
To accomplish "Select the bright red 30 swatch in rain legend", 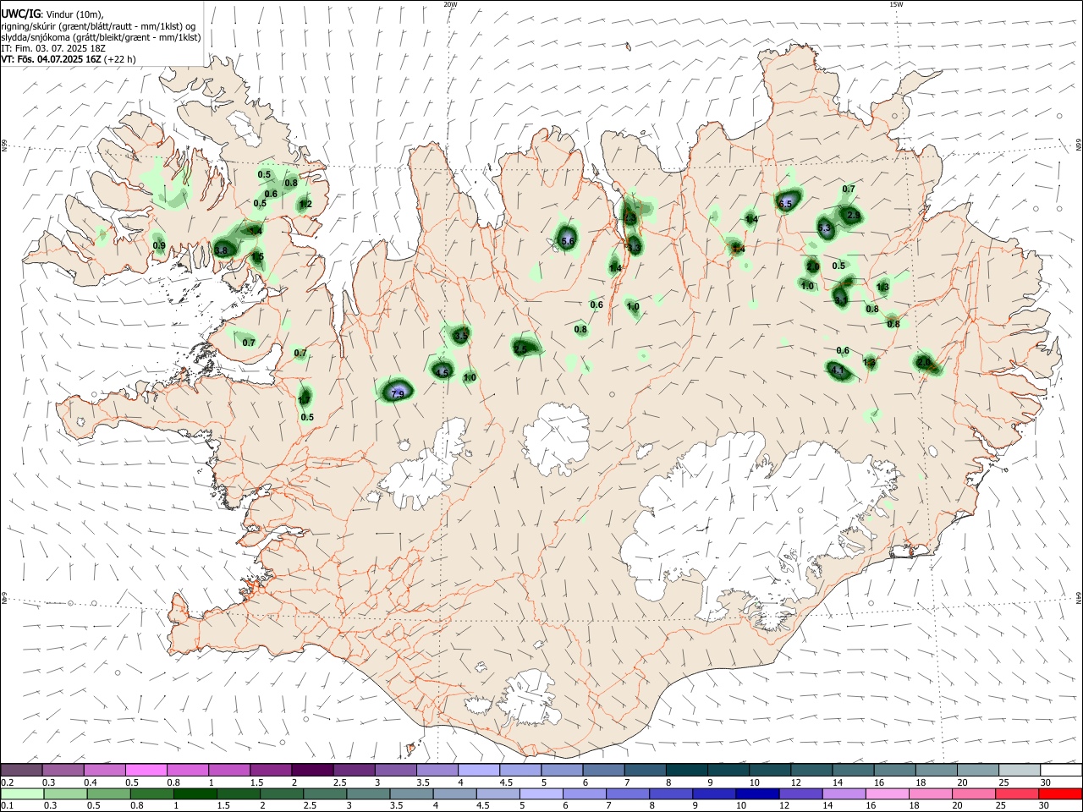I will coord(1062,793).
